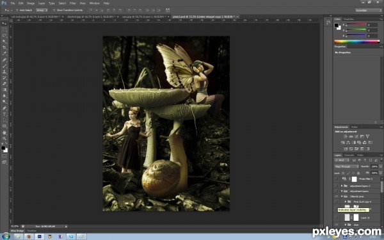Select the Horizontal Type tool

click(x=4, y=114)
